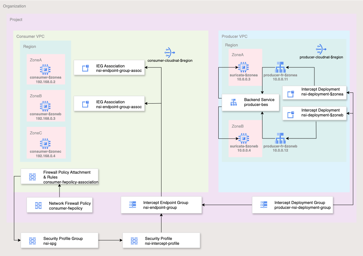The width and height of the screenshot is (363, 256).
Task: Select the Intercept Deployment nsi-deployment-$zoneb box
Action: point(315,113)
